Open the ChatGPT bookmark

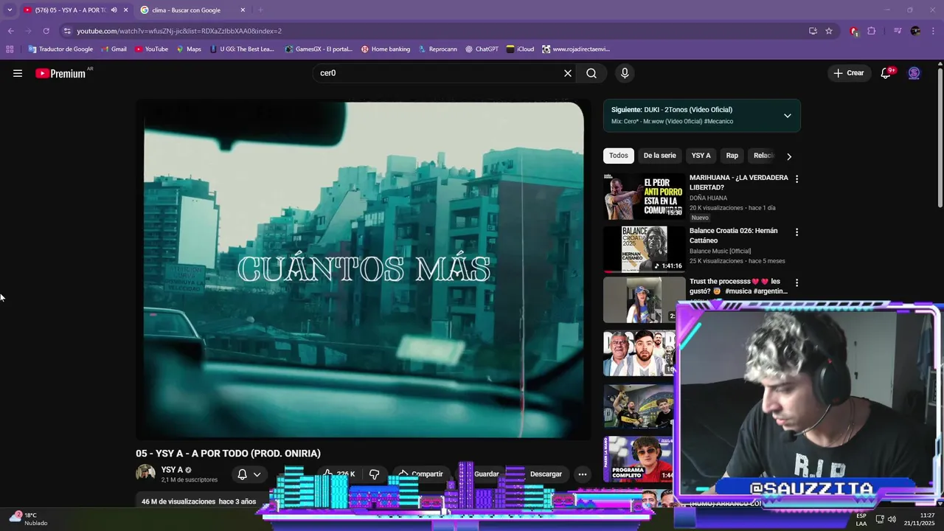[x=482, y=49]
